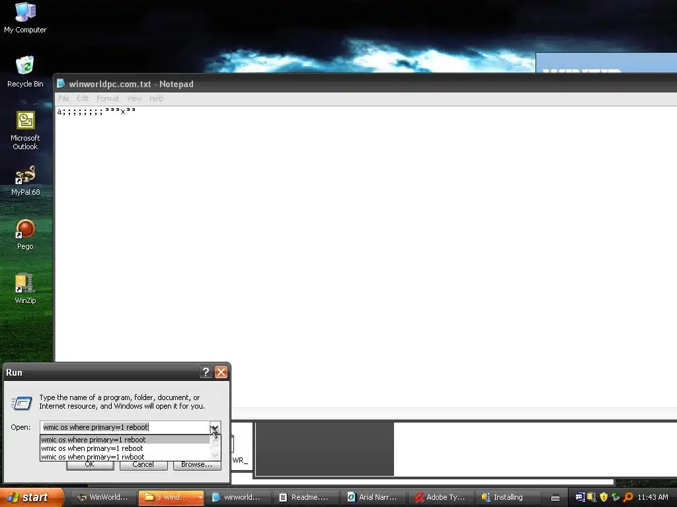The width and height of the screenshot is (677, 507).
Task: Click inside the Run dialog Open text field
Action: [x=125, y=427]
